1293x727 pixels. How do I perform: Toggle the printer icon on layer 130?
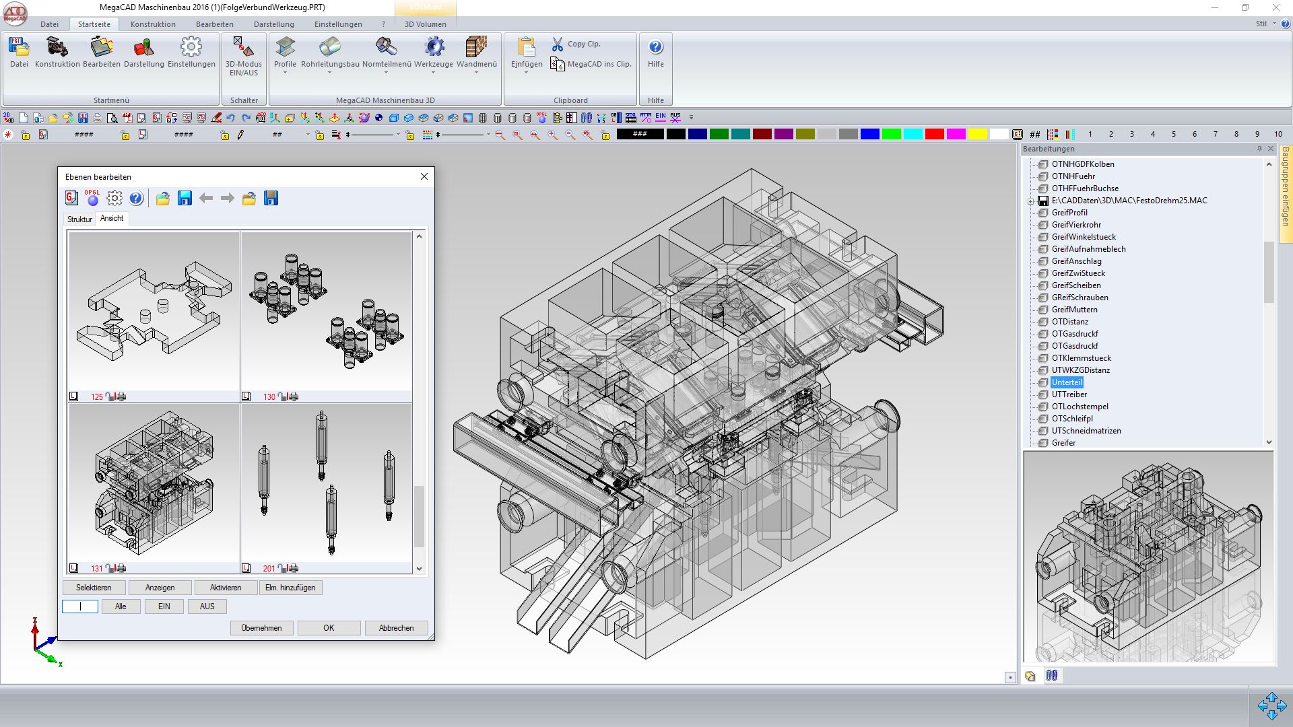pyautogui.click(x=294, y=396)
